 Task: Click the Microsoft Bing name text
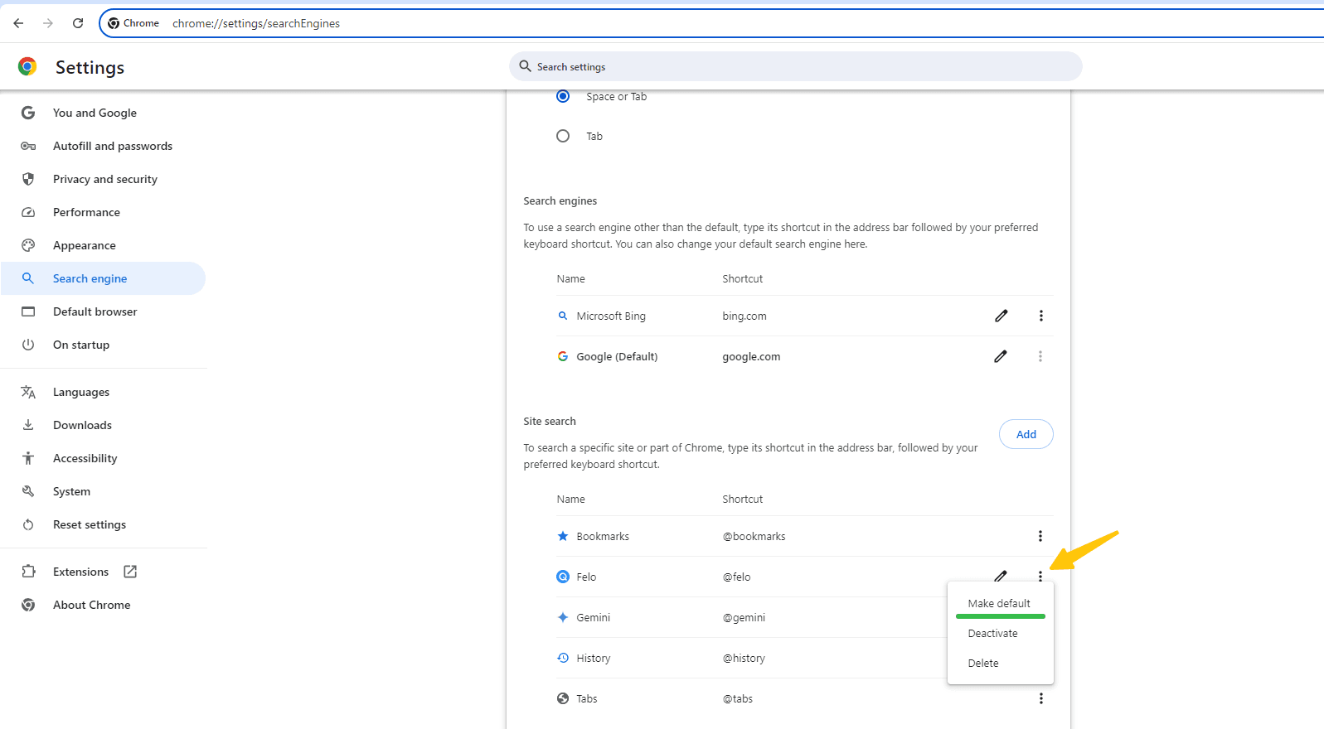[x=611, y=316]
